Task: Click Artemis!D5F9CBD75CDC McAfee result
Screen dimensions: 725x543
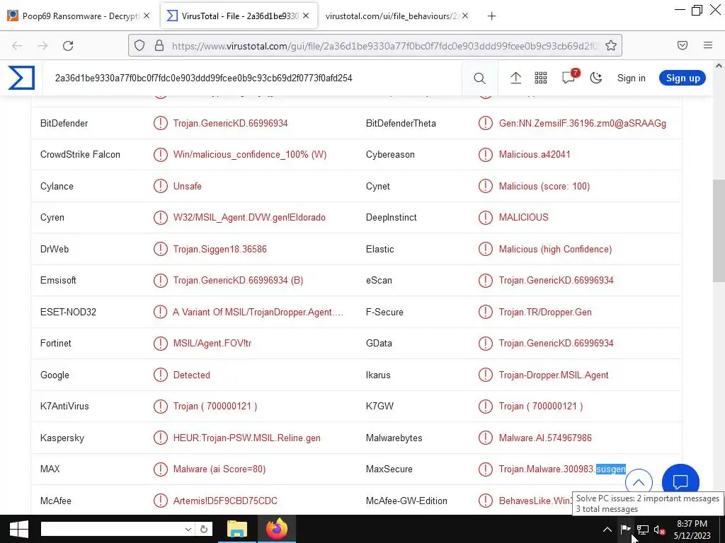Action: (225, 501)
